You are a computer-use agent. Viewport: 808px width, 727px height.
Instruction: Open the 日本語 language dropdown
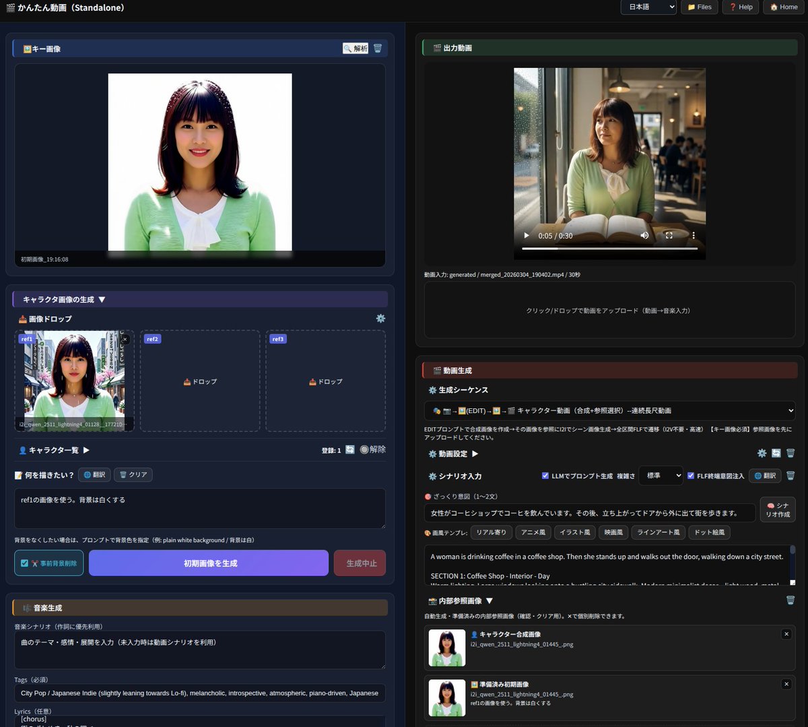648,7
